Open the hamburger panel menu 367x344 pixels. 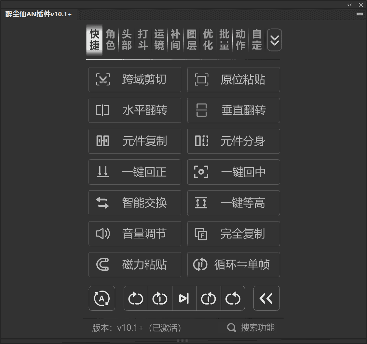(360, 14)
